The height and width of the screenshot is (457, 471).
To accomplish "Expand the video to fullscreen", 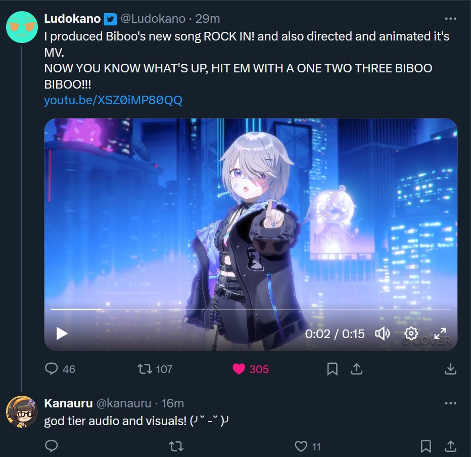I will pyautogui.click(x=440, y=334).
